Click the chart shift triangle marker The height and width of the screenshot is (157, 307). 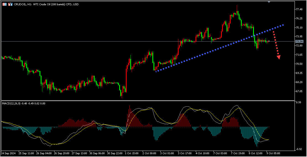pyautogui.click(x=269, y=2)
